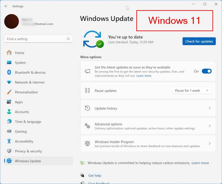Open carbon emissions Learn more link
Screen dimensions: 222x184
click(200, 163)
